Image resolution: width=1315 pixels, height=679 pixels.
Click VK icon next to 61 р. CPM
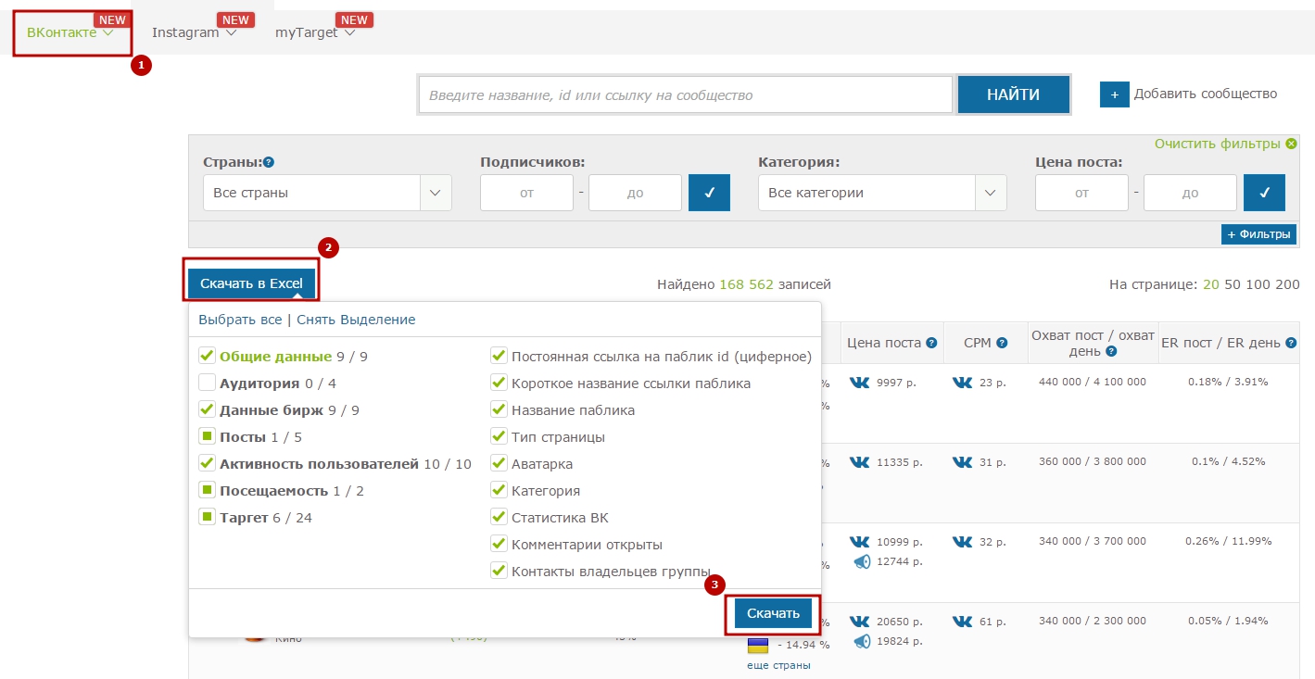click(x=963, y=621)
